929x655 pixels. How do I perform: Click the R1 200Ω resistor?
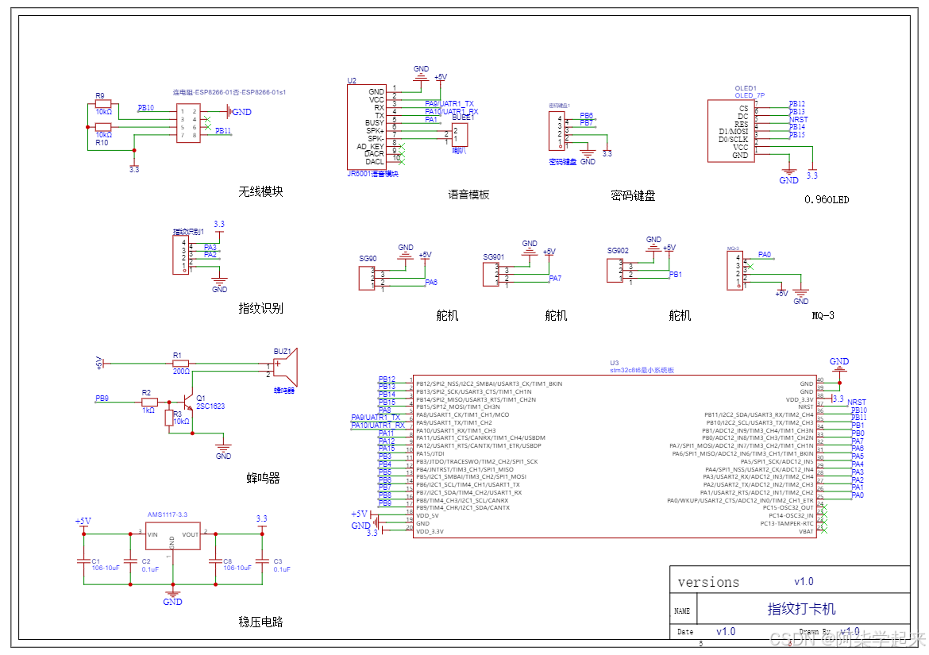coord(181,364)
